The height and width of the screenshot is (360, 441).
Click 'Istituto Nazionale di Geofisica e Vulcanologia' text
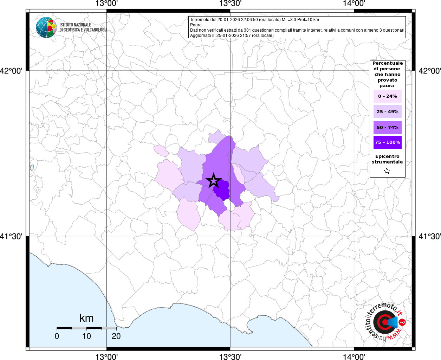pyautogui.click(x=83, y=27)
